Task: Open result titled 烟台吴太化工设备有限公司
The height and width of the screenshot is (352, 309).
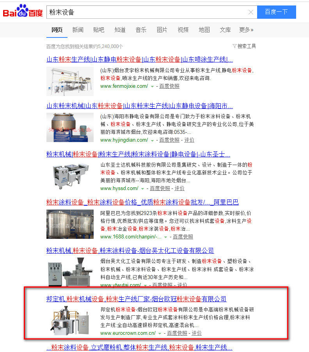Action: tap(130, 251)
